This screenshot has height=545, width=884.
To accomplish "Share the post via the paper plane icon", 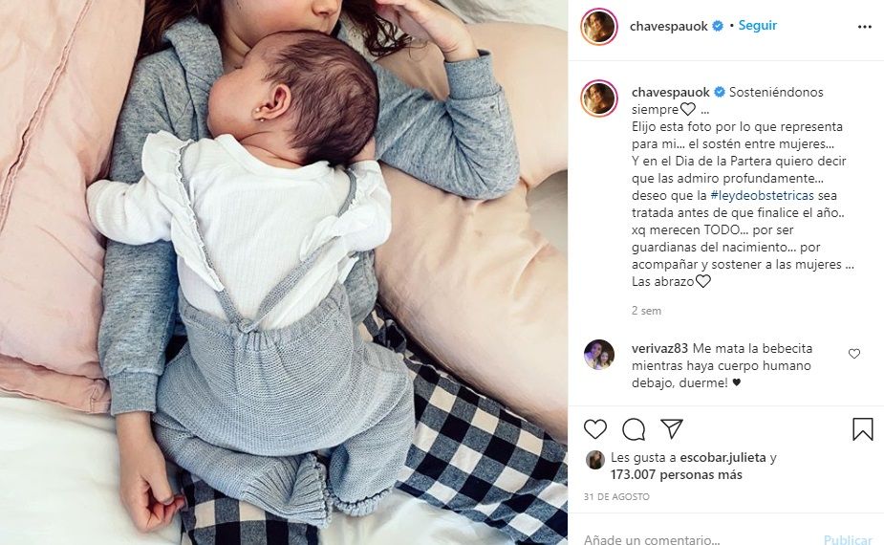I will tap(672, 428).
